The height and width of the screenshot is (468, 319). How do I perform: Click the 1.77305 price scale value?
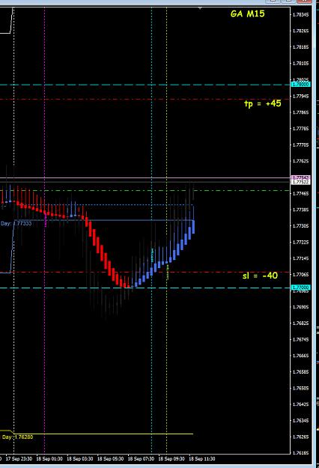[x=301, y=226]
